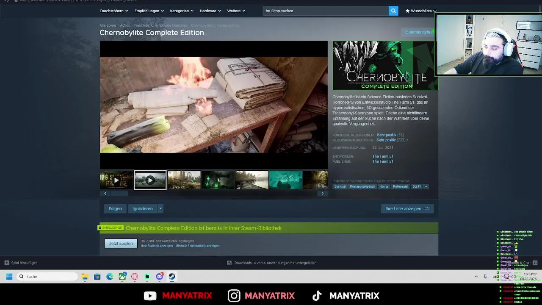
Task: Move the thumbnail strip scrollbar handle
Action: (x=119, y=193)
